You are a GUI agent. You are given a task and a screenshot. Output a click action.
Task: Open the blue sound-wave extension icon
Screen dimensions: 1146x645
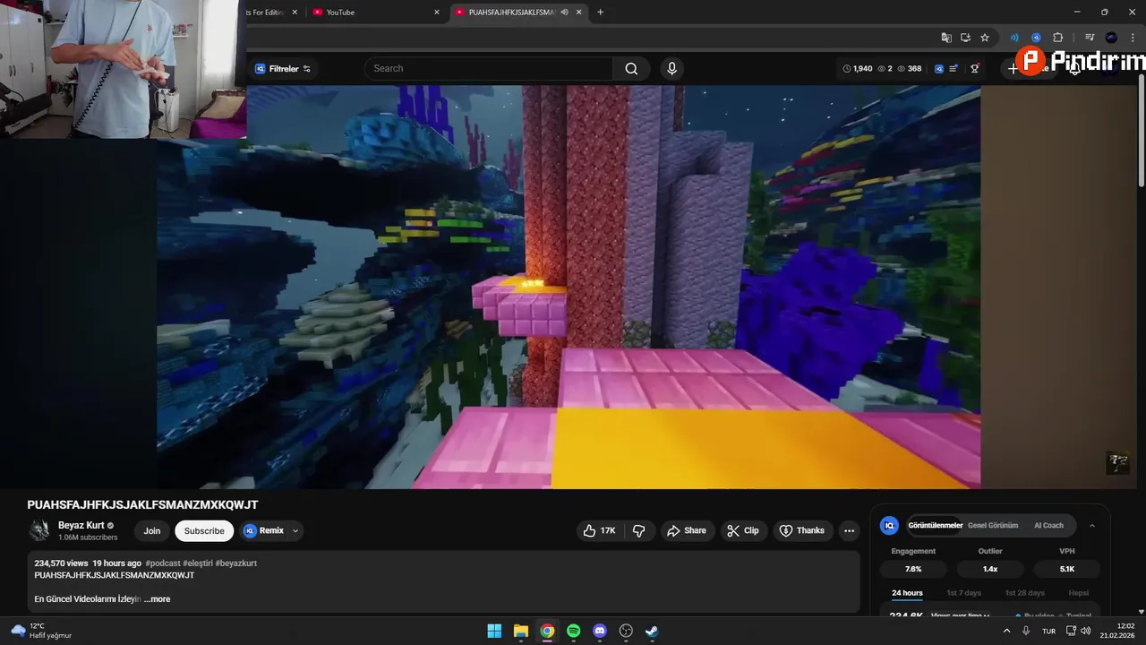1014,38
